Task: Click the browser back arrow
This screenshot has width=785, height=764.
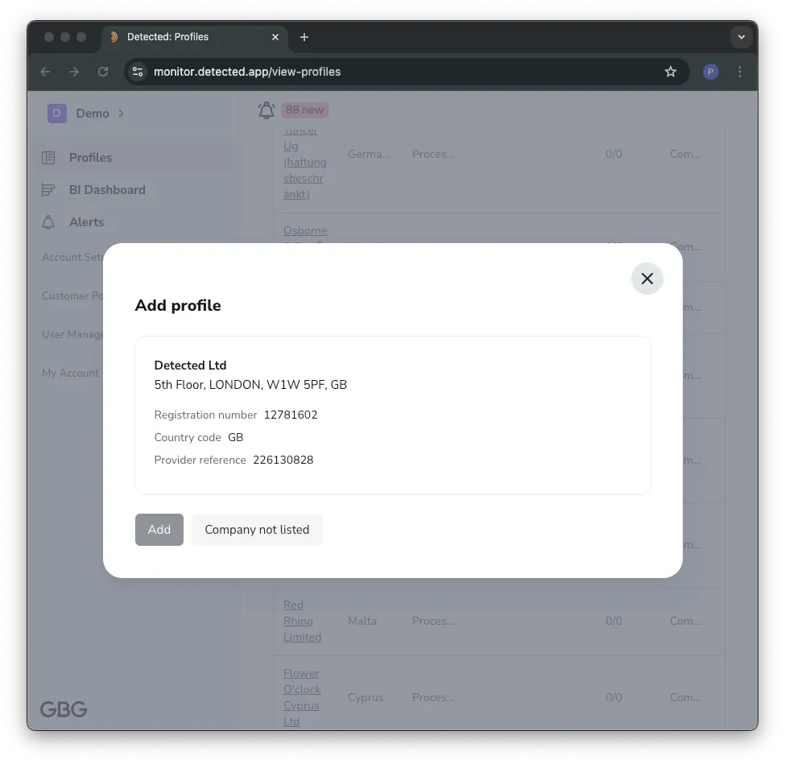Action: click(x=46, y=72)
